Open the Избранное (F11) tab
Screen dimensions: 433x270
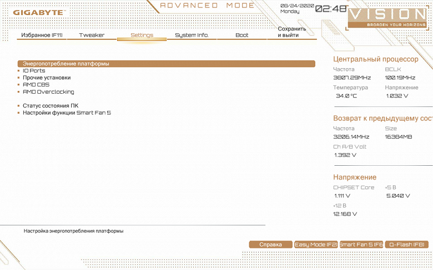tap(42, 35)
